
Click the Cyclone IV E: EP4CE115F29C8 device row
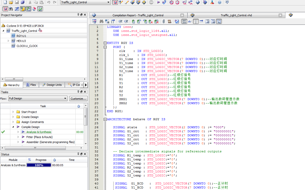tap(25, 26)
